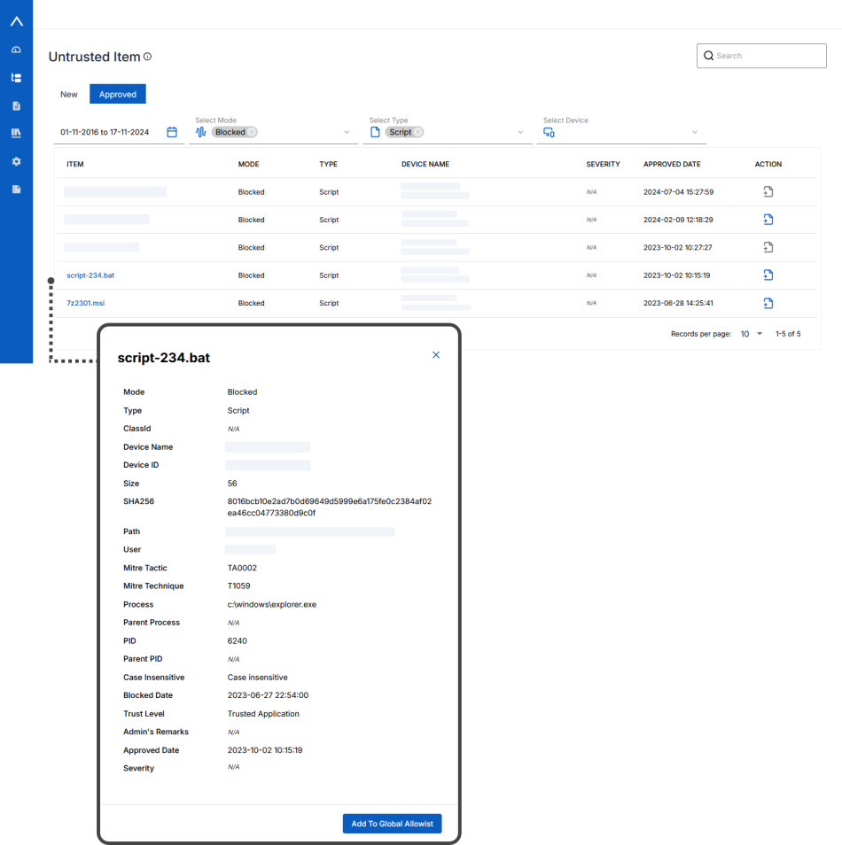
Task: Click the tree list icon in sidebar
Action: pos(16,78)
